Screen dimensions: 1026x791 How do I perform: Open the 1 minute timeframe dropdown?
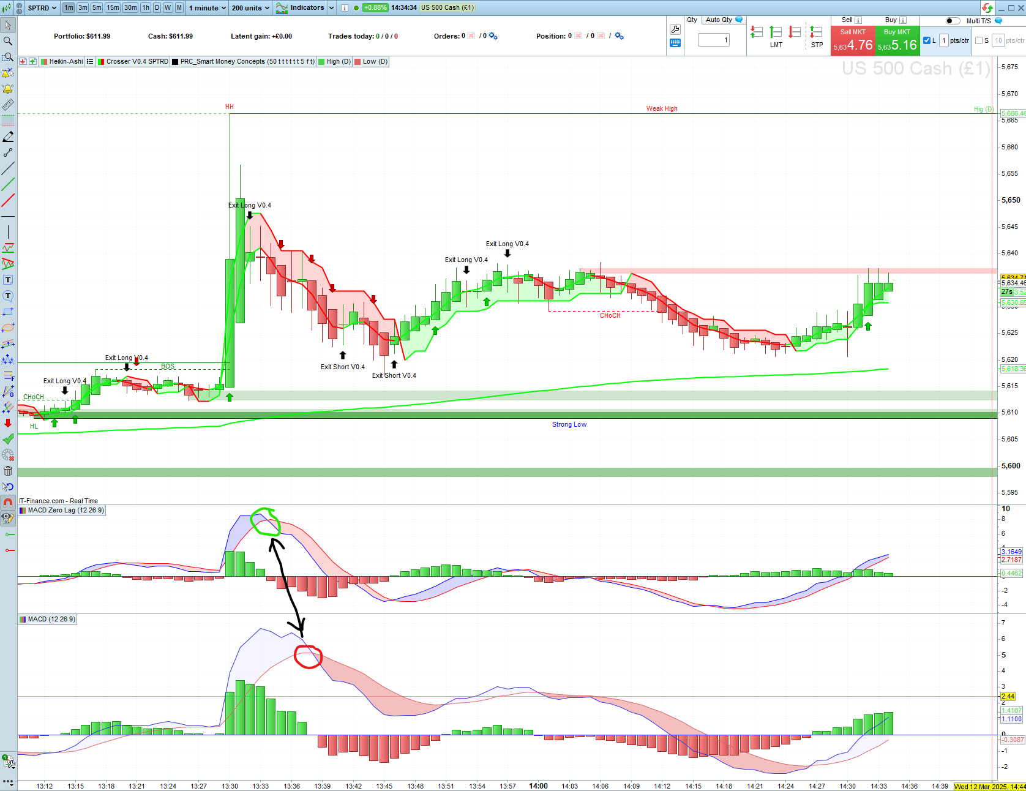[207, 8]
